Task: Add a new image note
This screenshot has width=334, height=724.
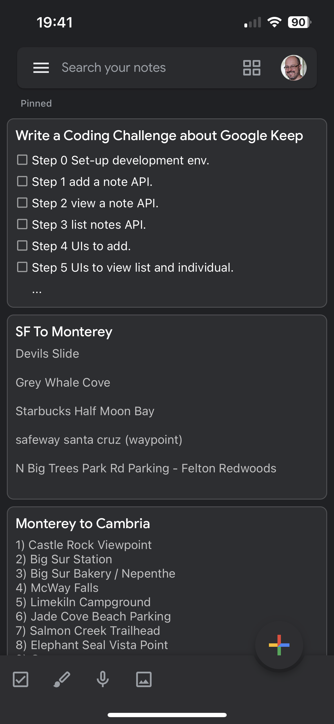Action: pyautogui.click(x=144, y=679)
